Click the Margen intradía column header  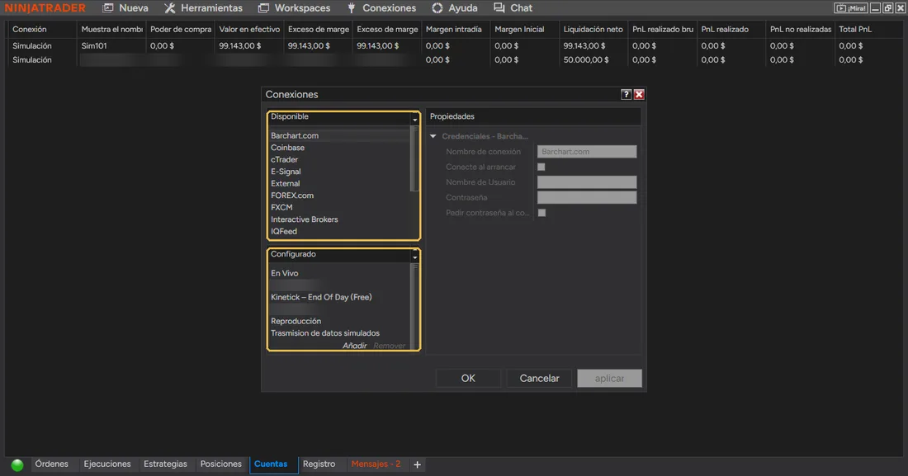[x=456, y=29]
